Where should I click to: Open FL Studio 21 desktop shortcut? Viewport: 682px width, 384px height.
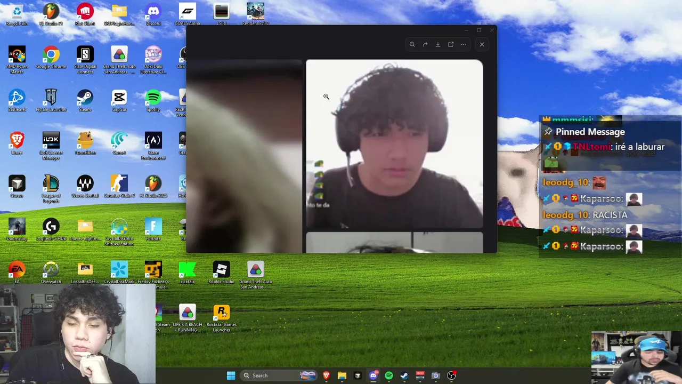tap(51, 15)
